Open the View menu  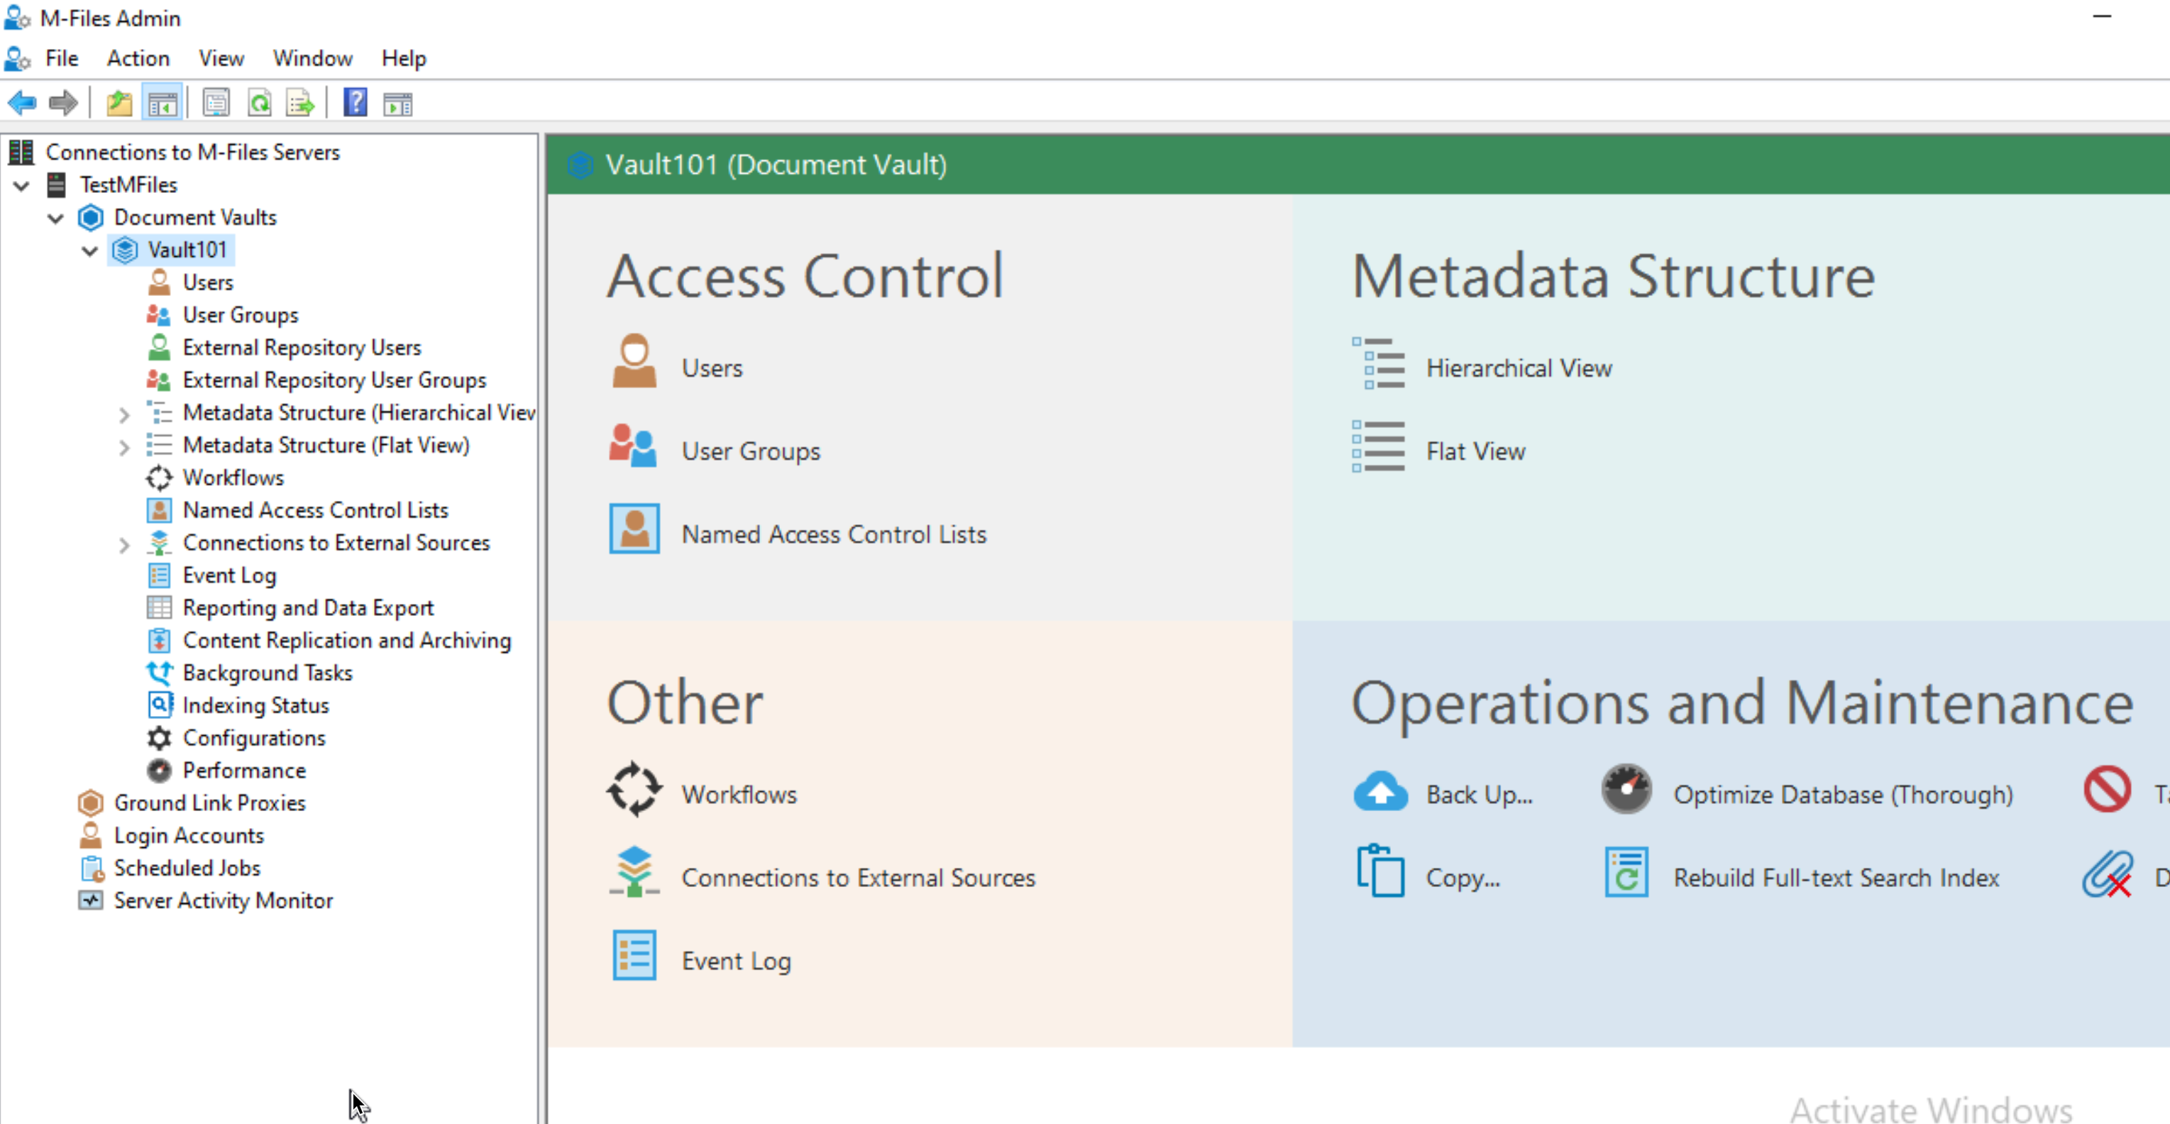221,58
